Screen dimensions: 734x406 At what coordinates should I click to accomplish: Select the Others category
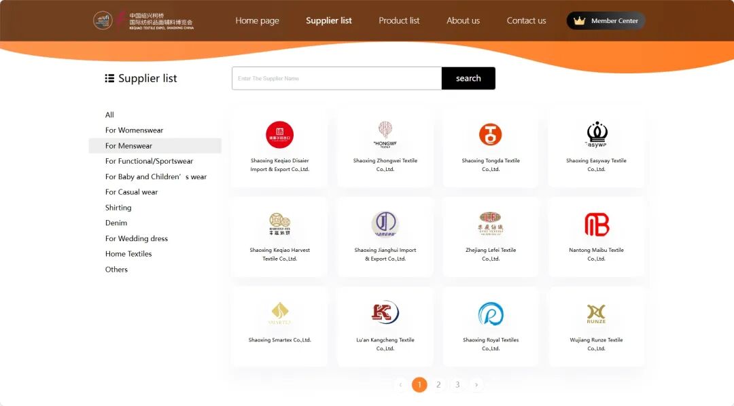click(x=116, y=269)
